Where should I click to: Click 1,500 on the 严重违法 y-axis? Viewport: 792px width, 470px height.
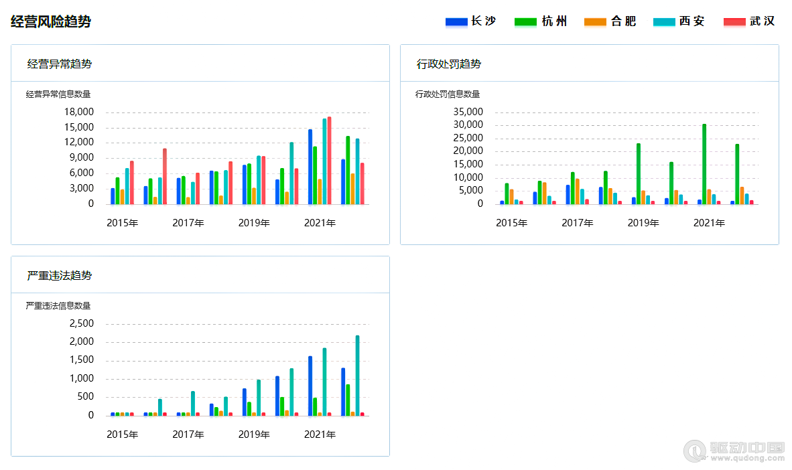82,360
